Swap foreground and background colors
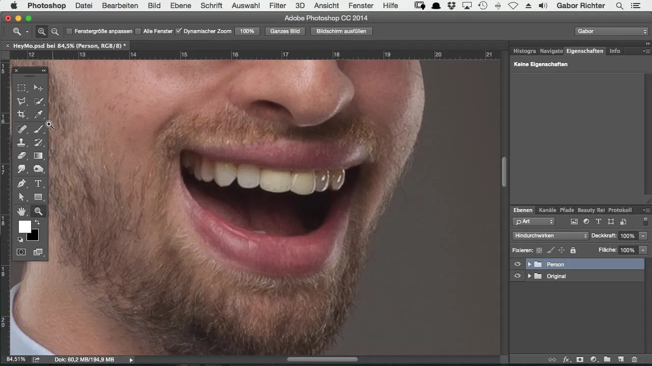 click(37, 223)
